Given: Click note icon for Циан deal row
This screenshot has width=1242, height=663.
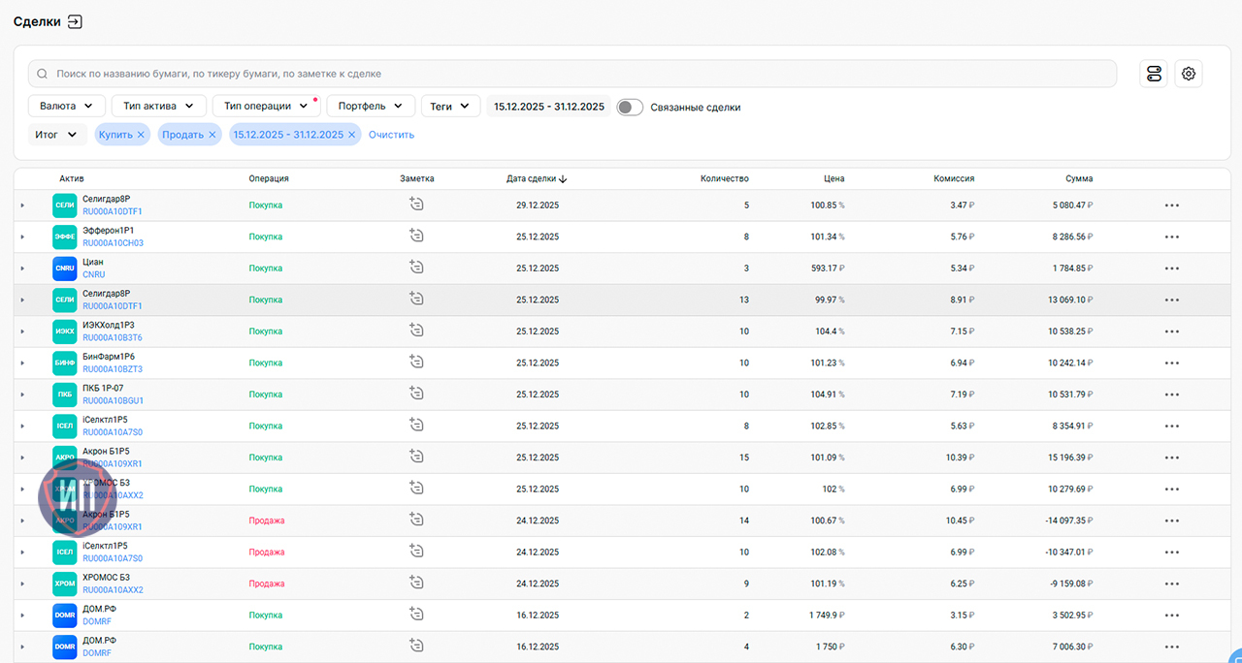Looking at the screenshot, I should 416,268.
